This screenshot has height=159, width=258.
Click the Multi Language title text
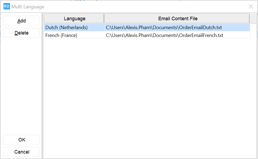28,7
